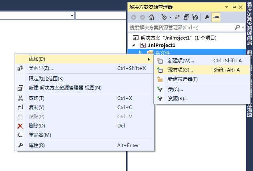The height and width of the screenshot is (171, 253).
Task: Click the wrench Properties icon in the toolbar
Action: 207,17
